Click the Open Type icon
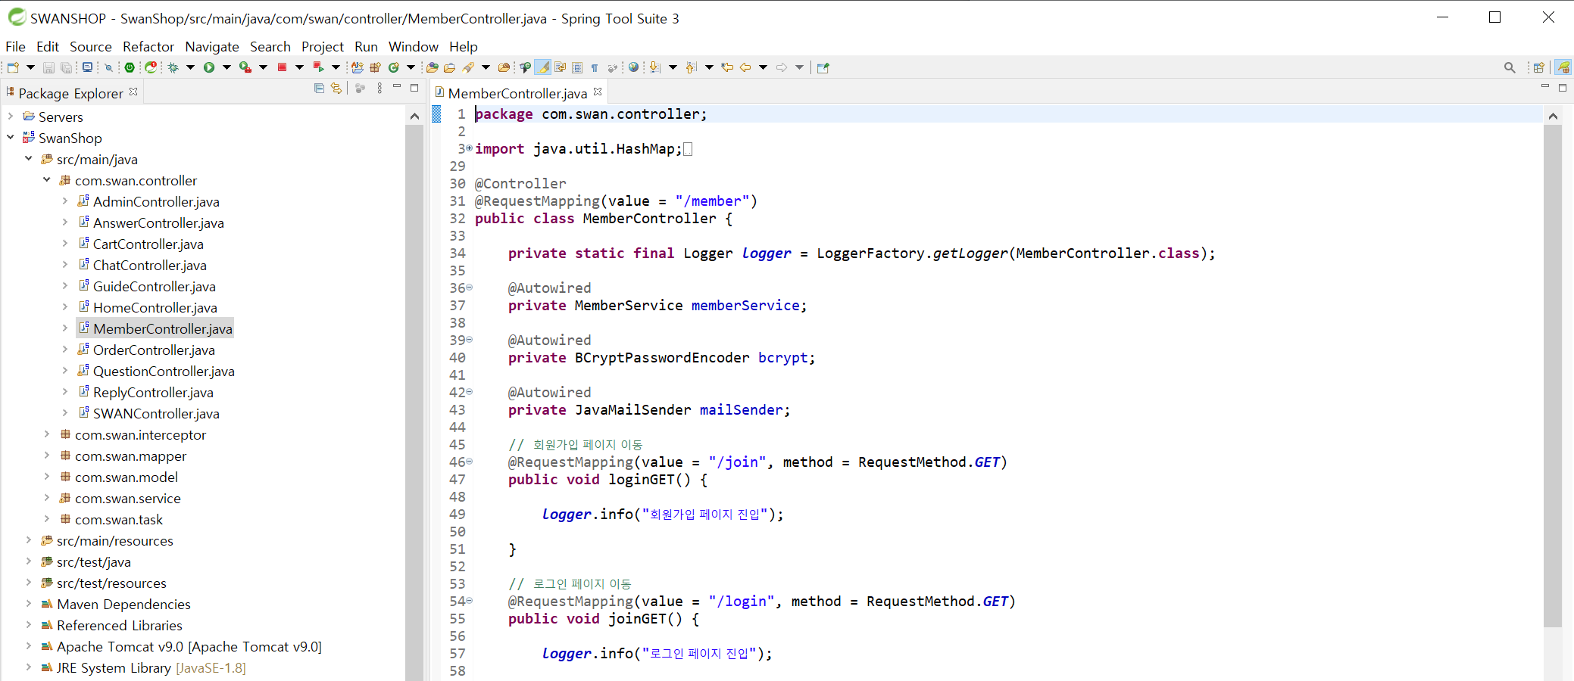Screen dimensions: 1574x681 [x=432, y=67]
